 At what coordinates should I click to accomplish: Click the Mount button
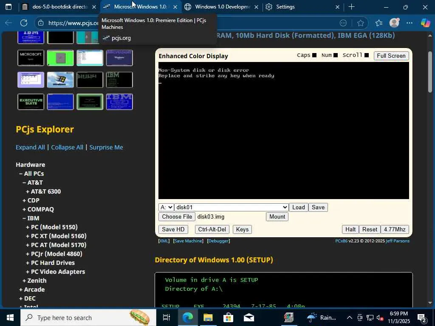click(x=277, y=216)
